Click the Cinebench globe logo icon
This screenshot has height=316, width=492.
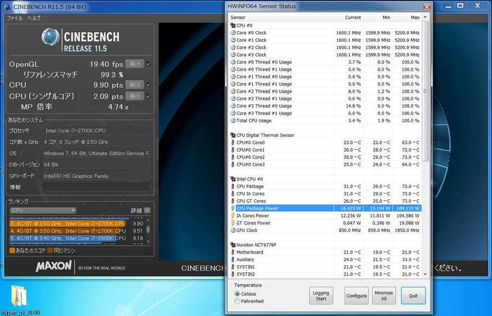pos(50,37)
